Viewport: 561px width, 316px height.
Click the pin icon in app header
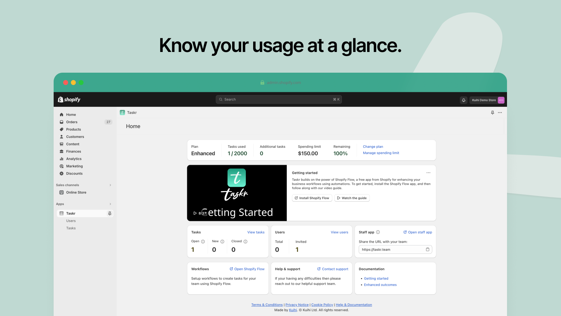(x=493, y=113)
